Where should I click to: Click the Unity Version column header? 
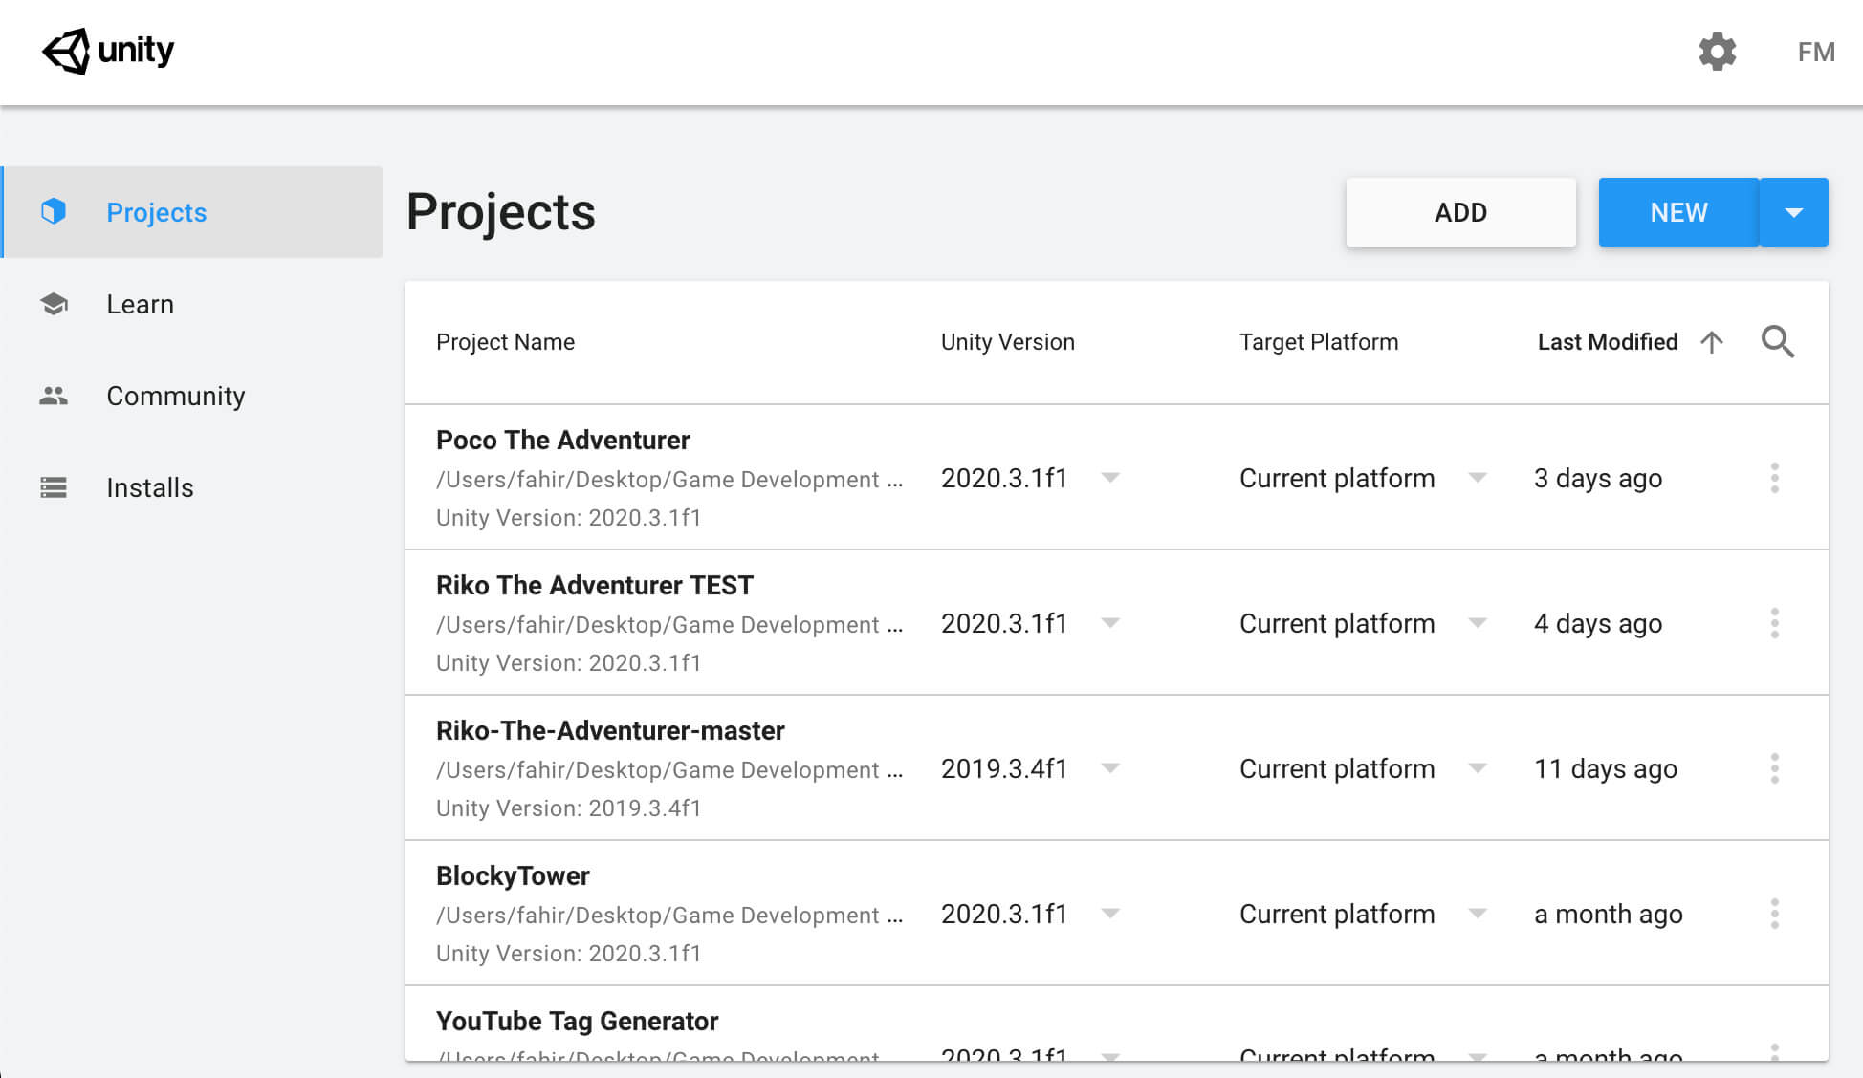click(x=1007, y=342)
